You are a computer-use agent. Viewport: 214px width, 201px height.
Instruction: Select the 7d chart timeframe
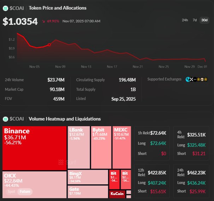pos(195,20)
